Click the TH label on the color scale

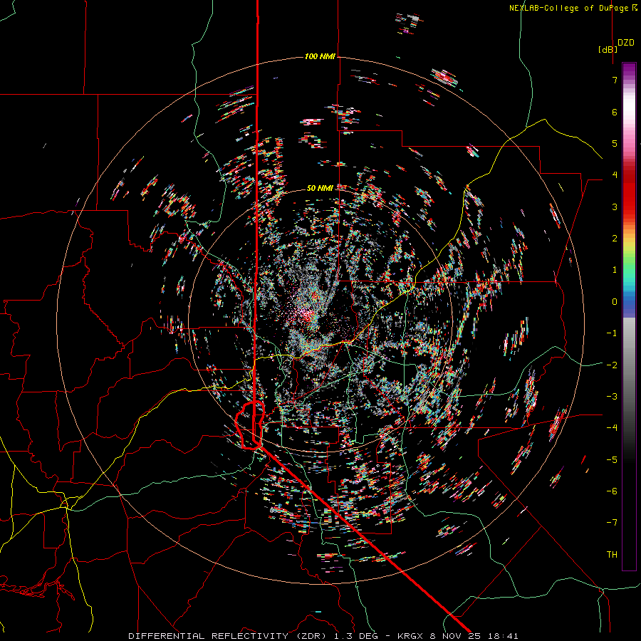612,554
